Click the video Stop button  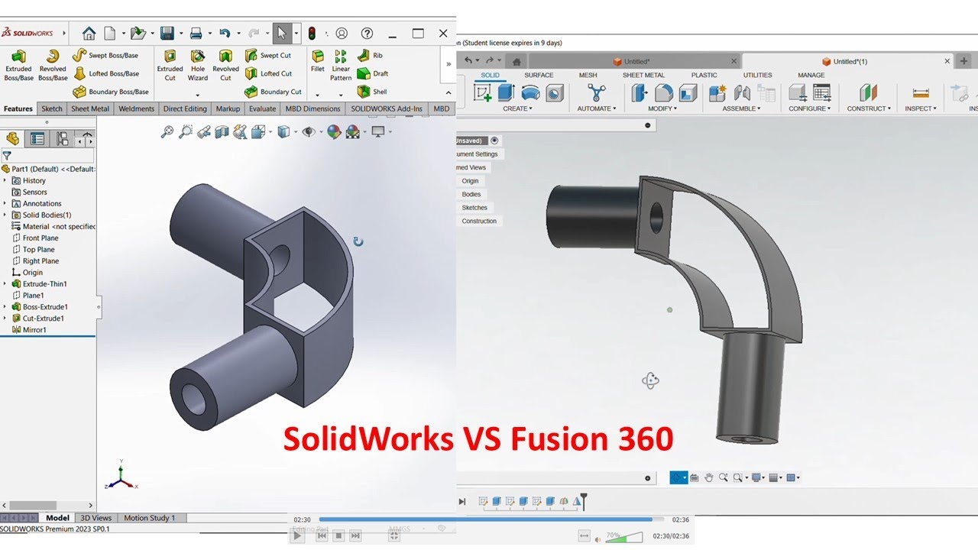(339, 536)
